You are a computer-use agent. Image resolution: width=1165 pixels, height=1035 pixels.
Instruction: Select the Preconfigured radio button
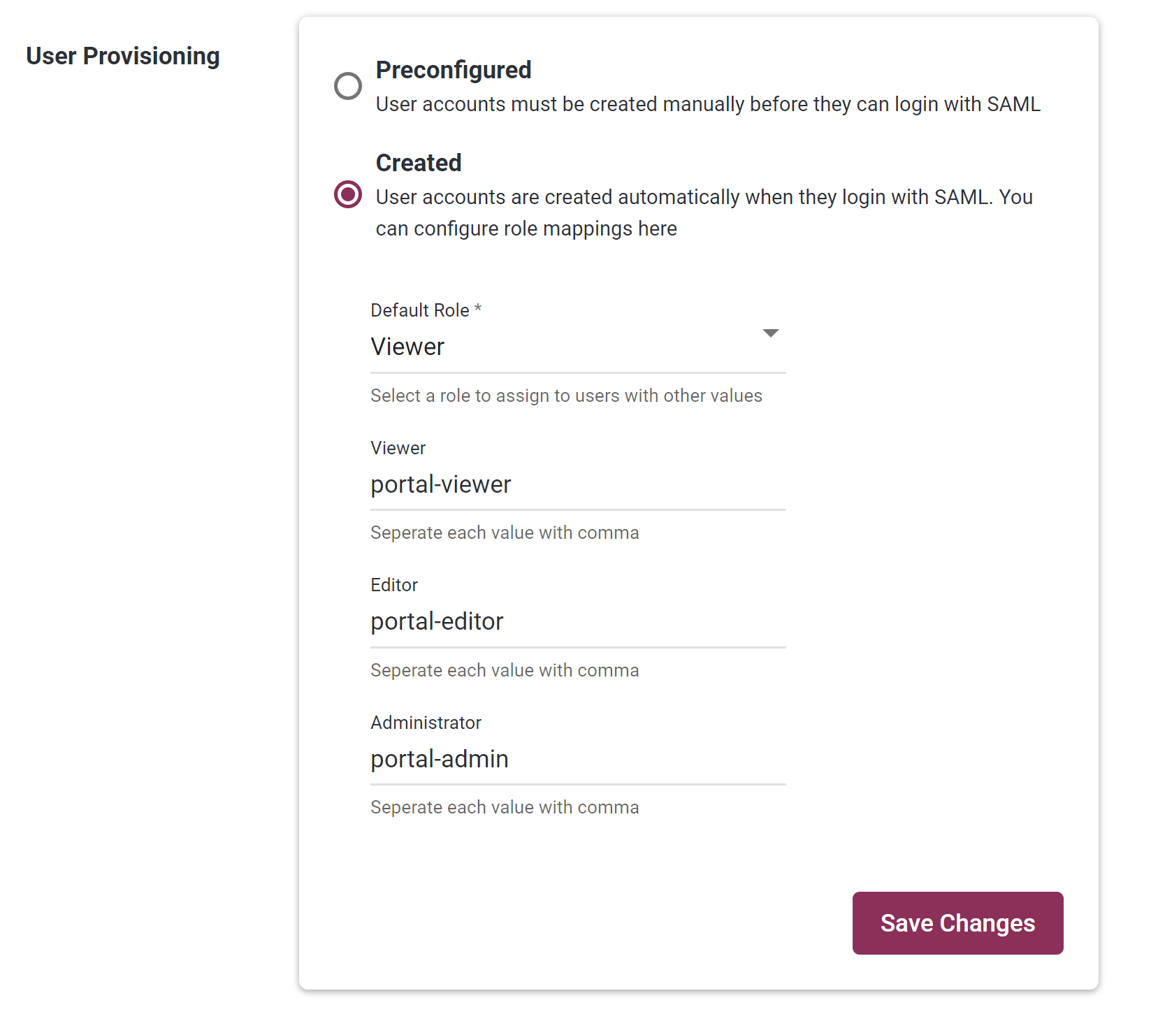348,86
